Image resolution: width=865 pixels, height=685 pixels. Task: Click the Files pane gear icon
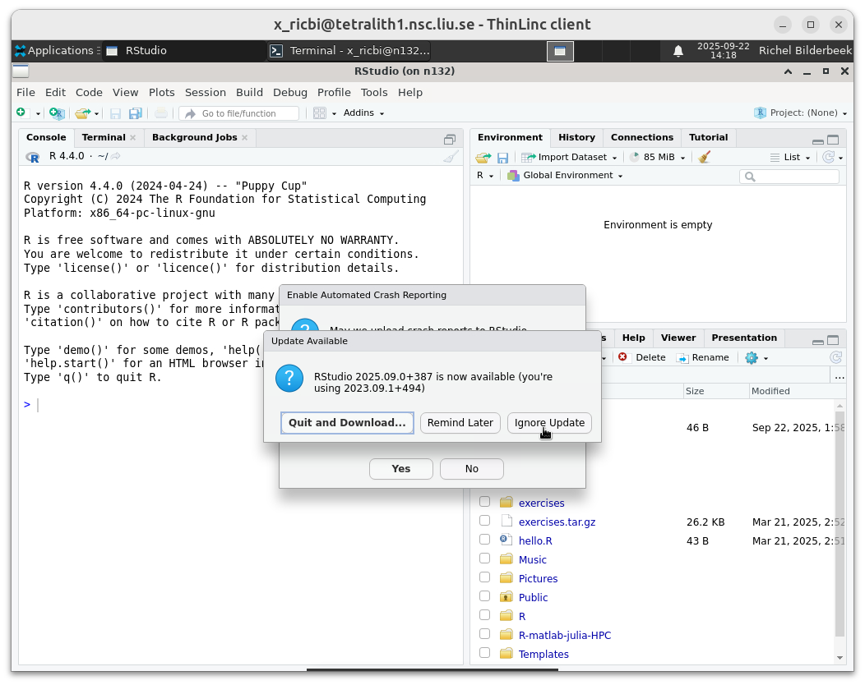[752, 357]
